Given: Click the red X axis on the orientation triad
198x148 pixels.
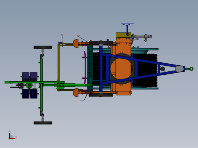Looking at the screenshot, I should click(x=12, y=139).
